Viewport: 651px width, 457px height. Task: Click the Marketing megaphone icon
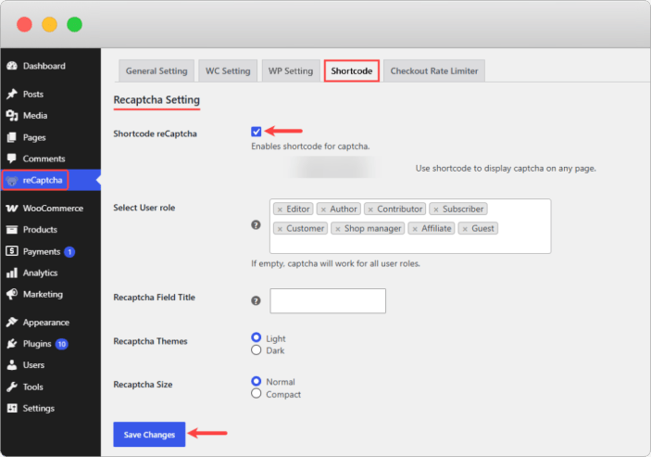(x=12, y=294)
